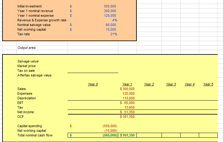Click the 550,000 initial investment value
The height and width of the screenshot is (142, 223).
(x=110, y=6)
